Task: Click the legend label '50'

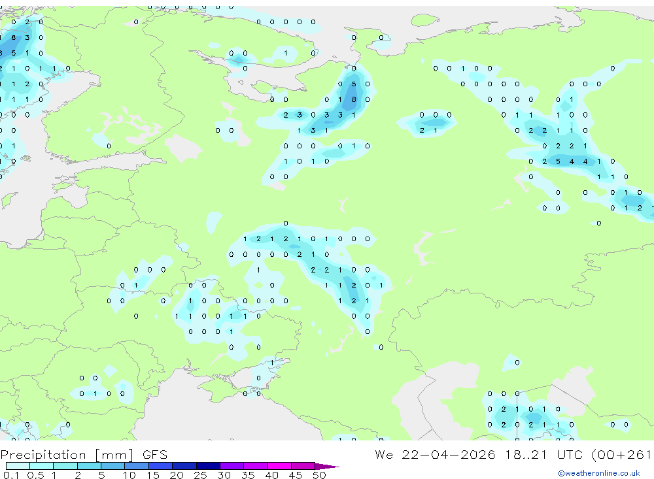Action: pos(319,475)
